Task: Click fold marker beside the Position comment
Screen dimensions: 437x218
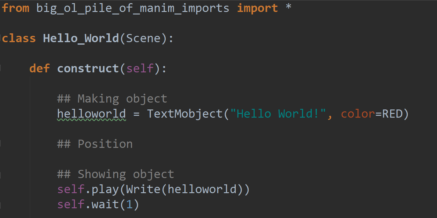Action: (1, 143)
